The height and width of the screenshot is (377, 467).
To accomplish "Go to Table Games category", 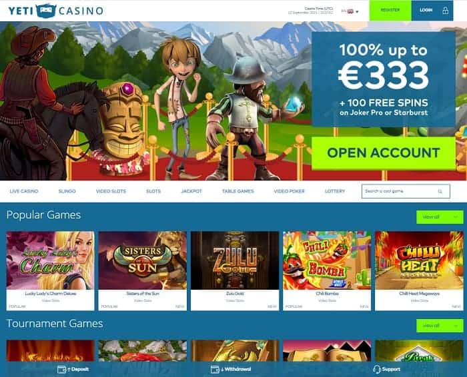I will tap(238, 191).
